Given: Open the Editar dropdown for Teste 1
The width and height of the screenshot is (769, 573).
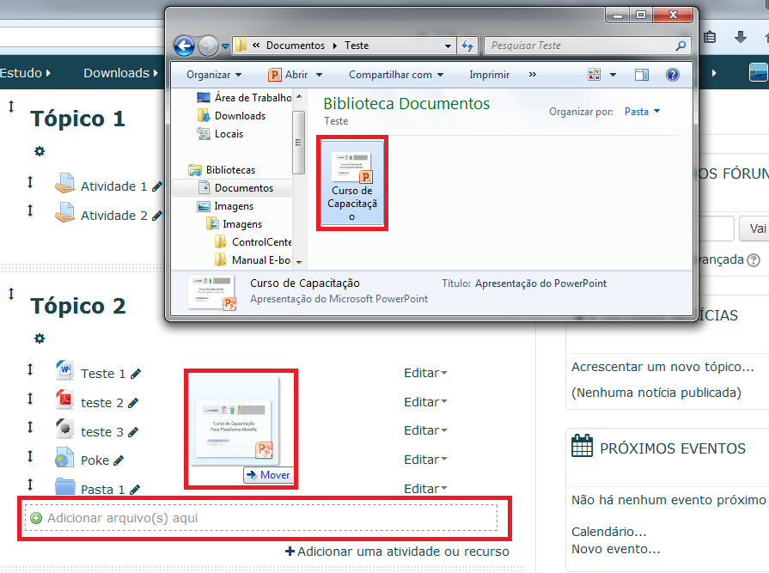Looking at the screenshot, I should point(425,373).
